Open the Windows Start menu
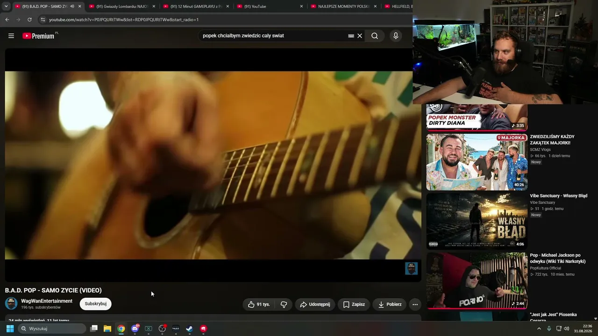The height and width of the screenshot is (336, 598). click(x=10, y=329)
